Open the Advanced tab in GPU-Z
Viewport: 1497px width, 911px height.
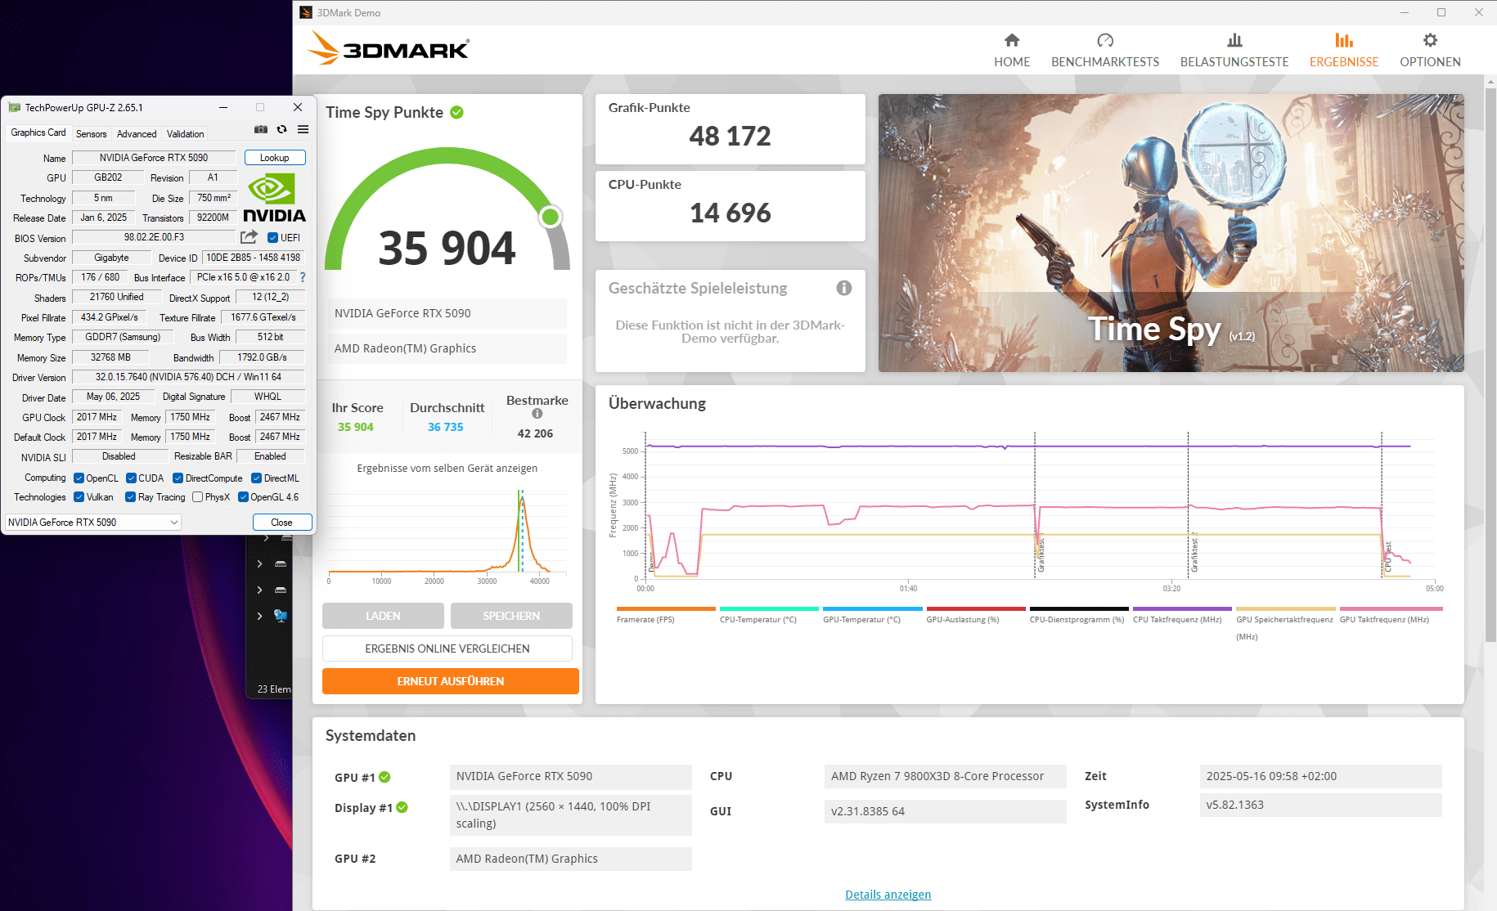tap(137, 134)
